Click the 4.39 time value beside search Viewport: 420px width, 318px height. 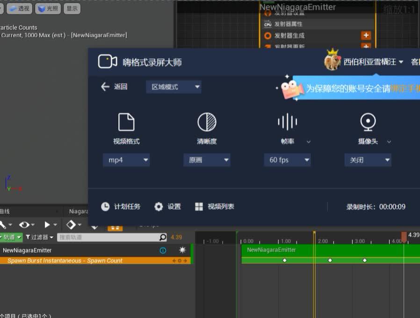pos(176,237)
